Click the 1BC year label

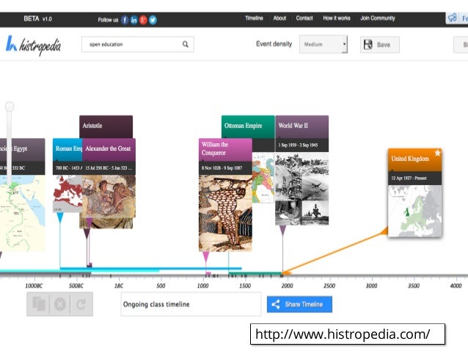click(119, 286)
